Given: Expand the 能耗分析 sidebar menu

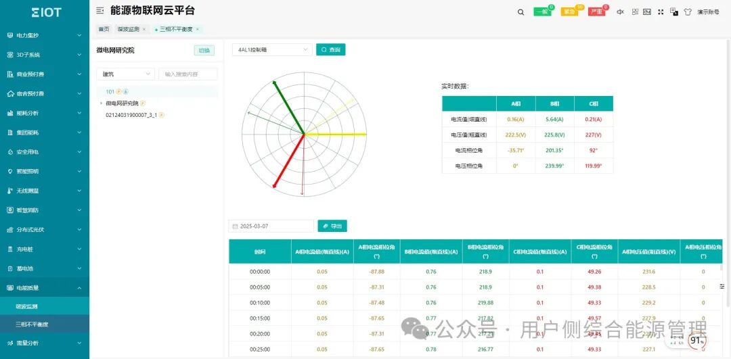Looking at the screenshot, I should pos(44,113).
